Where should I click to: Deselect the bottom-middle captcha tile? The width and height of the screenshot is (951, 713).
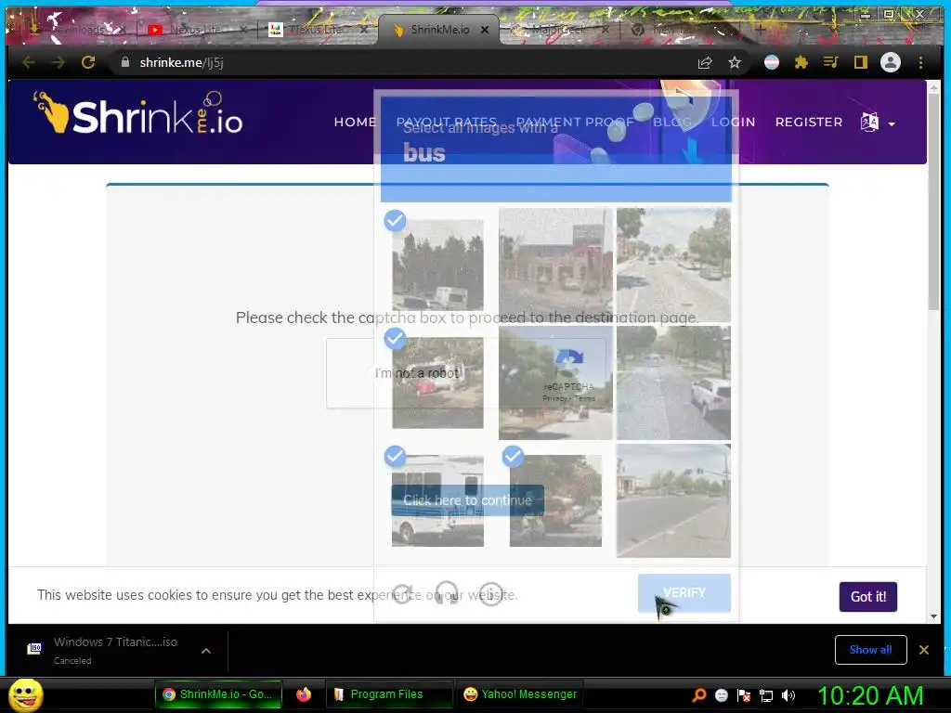click(x=555, y=500)
